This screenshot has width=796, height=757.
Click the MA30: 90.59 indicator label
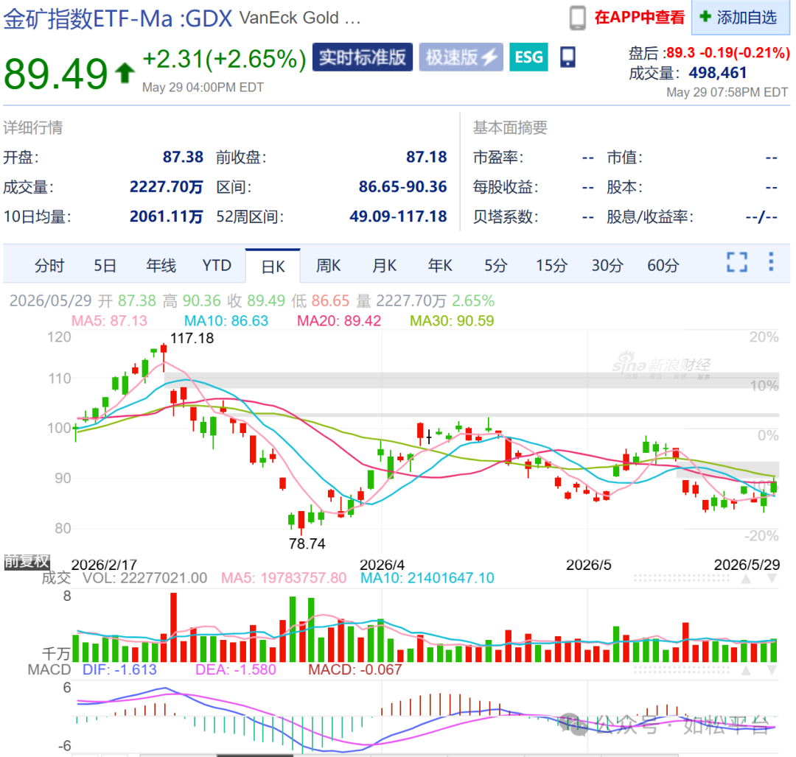(x=452, y=321)
